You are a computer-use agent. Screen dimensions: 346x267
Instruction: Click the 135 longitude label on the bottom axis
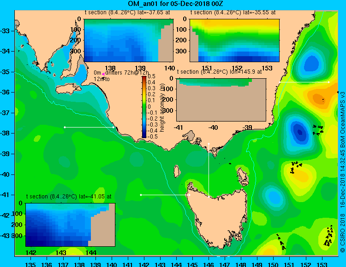tap(30, 265)
